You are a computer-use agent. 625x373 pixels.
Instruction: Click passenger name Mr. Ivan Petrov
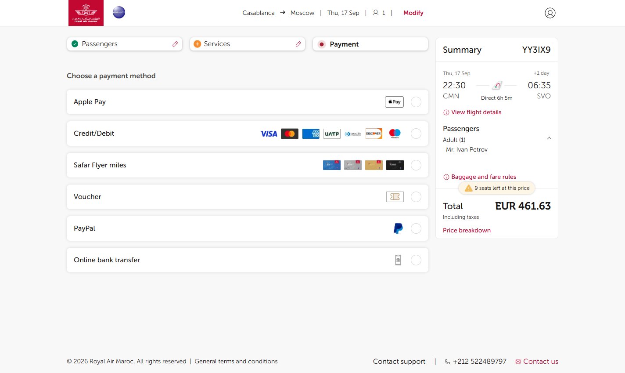click(x=467, y=150)
